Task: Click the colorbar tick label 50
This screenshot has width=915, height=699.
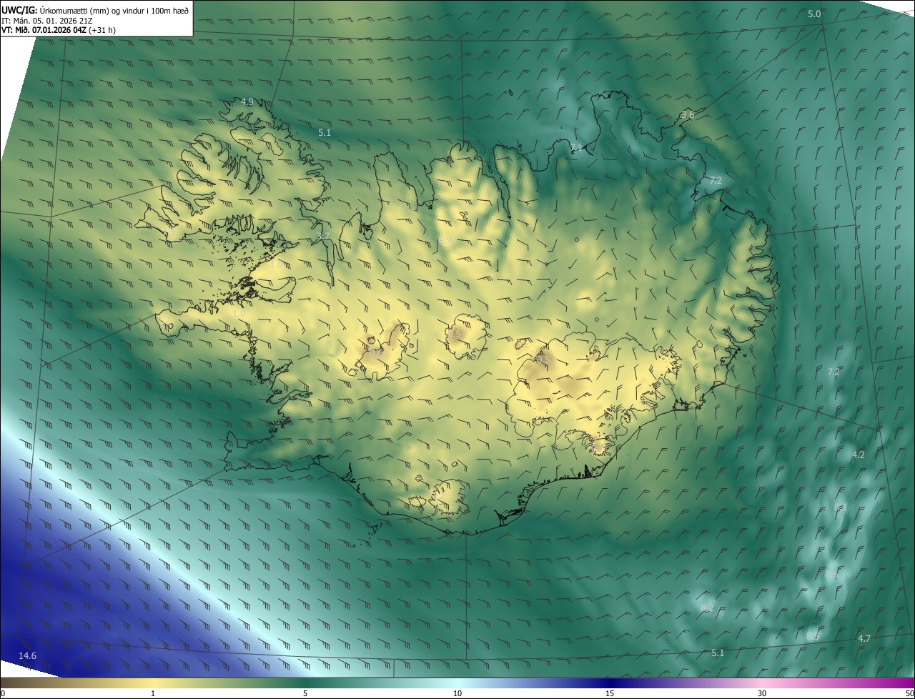Action: pyautogui.click(x=909, y=693)
